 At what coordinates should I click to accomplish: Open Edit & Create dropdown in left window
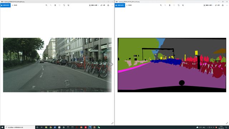point(94,5)
